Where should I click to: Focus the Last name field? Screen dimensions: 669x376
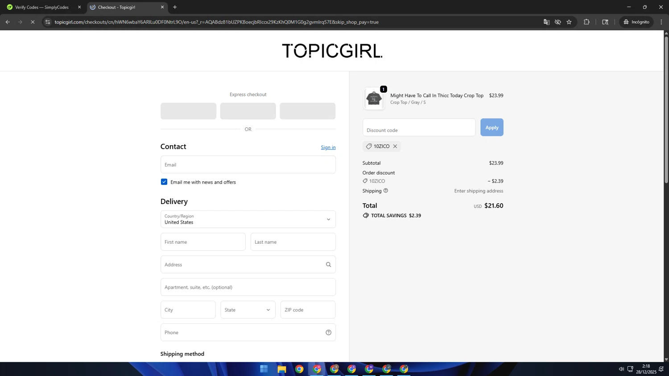pos(293,242)
